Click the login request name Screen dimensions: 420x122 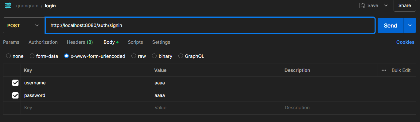[x=50, y=6]
